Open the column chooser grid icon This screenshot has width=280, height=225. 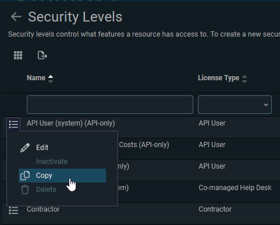[x=18, y=55]
